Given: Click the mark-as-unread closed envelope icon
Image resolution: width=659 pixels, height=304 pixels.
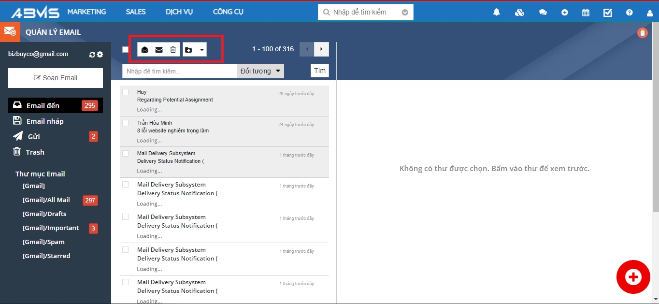Looking at the screenshot, I should tap(158, 50).
